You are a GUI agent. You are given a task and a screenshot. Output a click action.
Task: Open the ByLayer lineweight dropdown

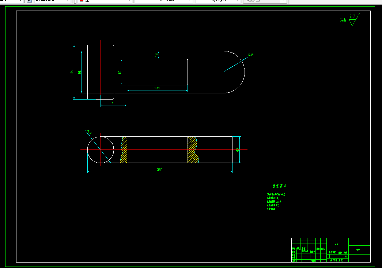[x=218, y=1]
